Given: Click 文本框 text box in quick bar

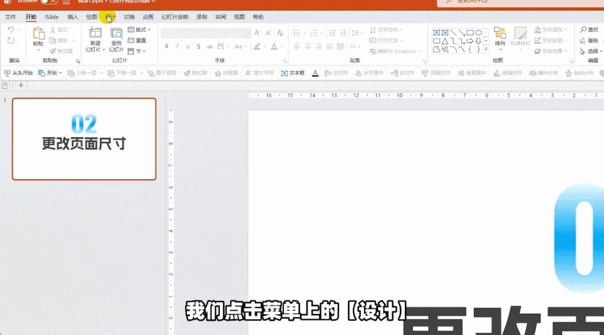Looking at the screenshot, I should tap(292, 73).
